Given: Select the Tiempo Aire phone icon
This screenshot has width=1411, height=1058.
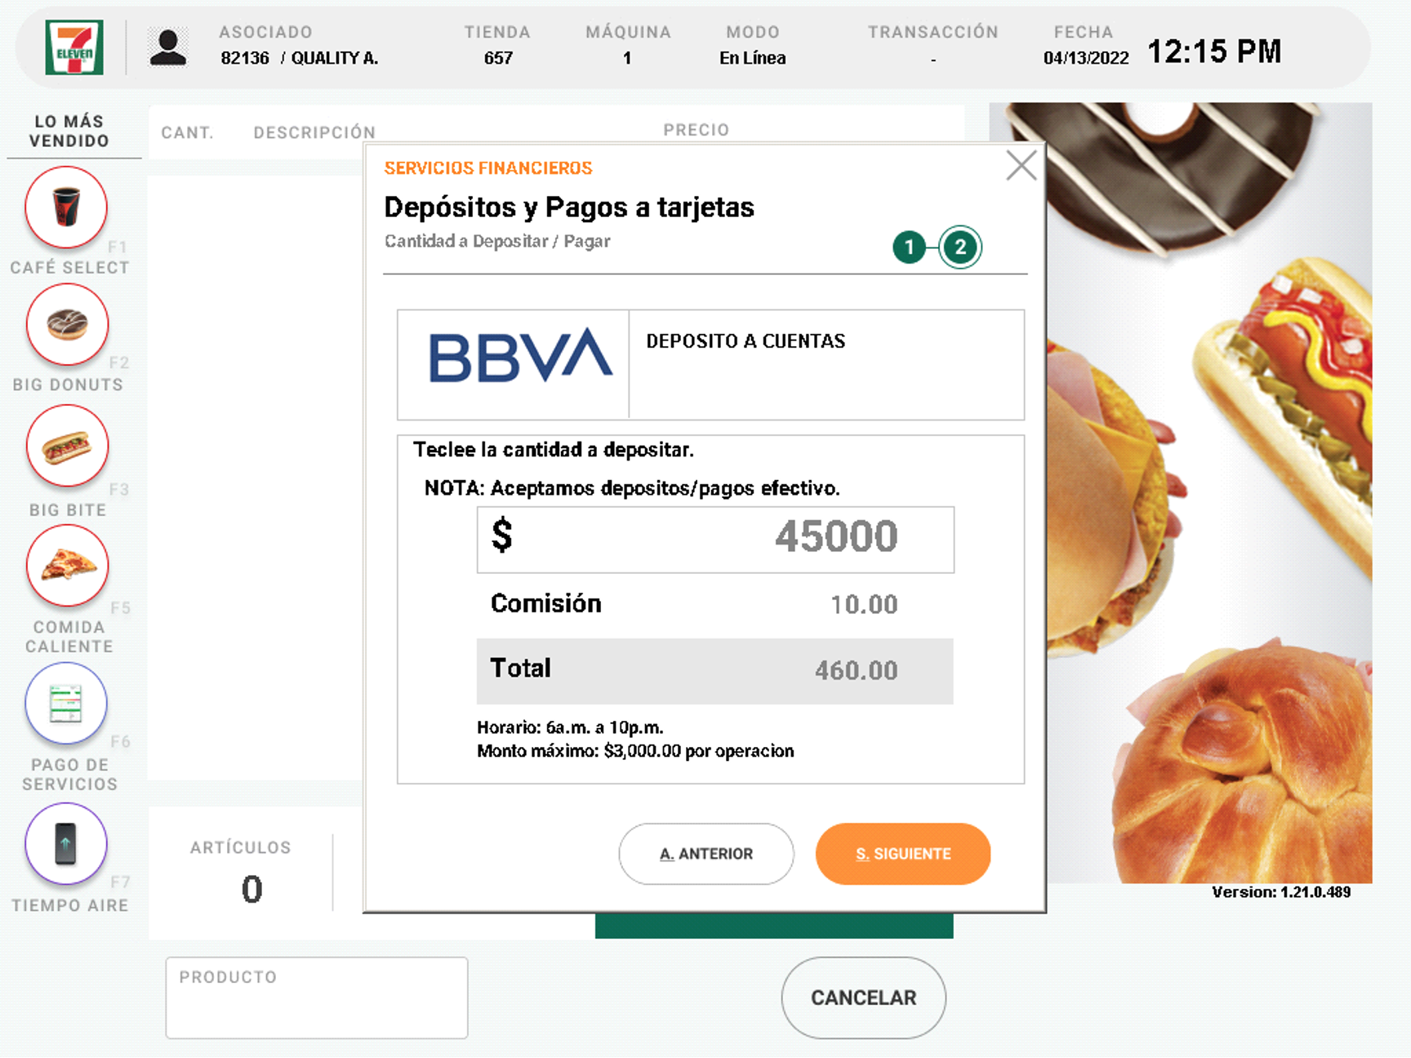Looking at the screenshot, I should tap(66, 843).
